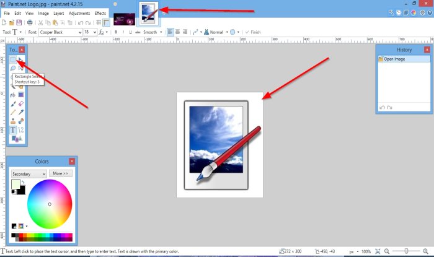This screenshot has height=257, width=434.
Task: Click the Open file folder icon
Action: (x=12, y=23)
